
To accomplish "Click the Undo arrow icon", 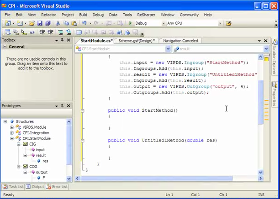I will click(x=85, y=23).
